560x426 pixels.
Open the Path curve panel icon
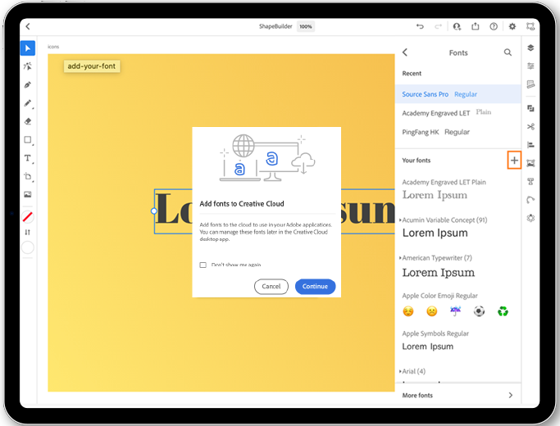530,200
